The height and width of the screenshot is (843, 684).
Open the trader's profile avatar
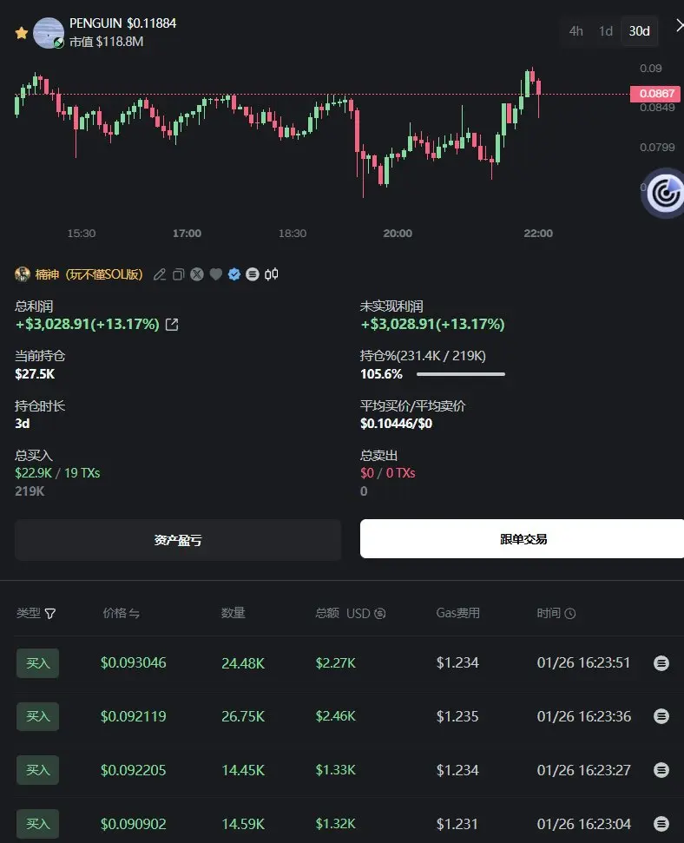click(x=22, y=274)
